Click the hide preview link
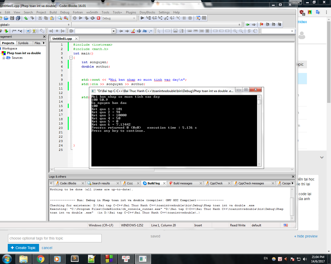 [x=306, y=236]
